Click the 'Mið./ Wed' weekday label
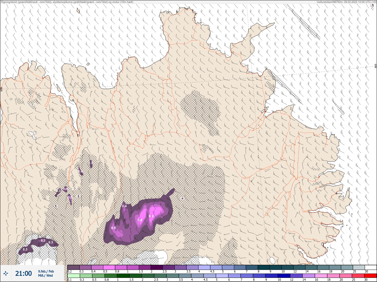 click(x=45, y=276)
